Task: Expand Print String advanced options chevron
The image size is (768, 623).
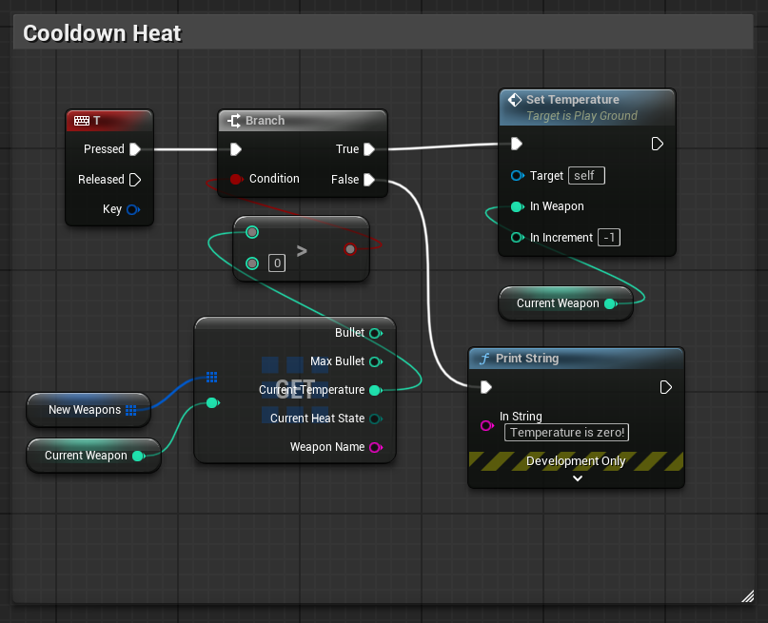Action: [578, 478]
